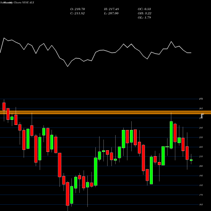The image size is (211, 211).
Task: Click the last small green candlestick
Action: [191, 160]
